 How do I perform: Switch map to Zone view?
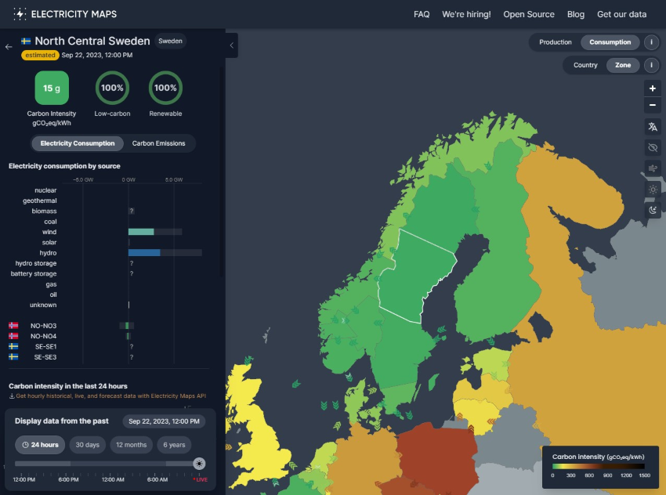(x=623, y=65)
